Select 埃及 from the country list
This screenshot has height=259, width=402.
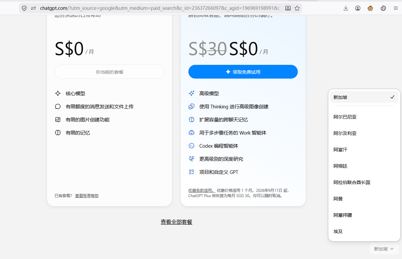point(364,231)
